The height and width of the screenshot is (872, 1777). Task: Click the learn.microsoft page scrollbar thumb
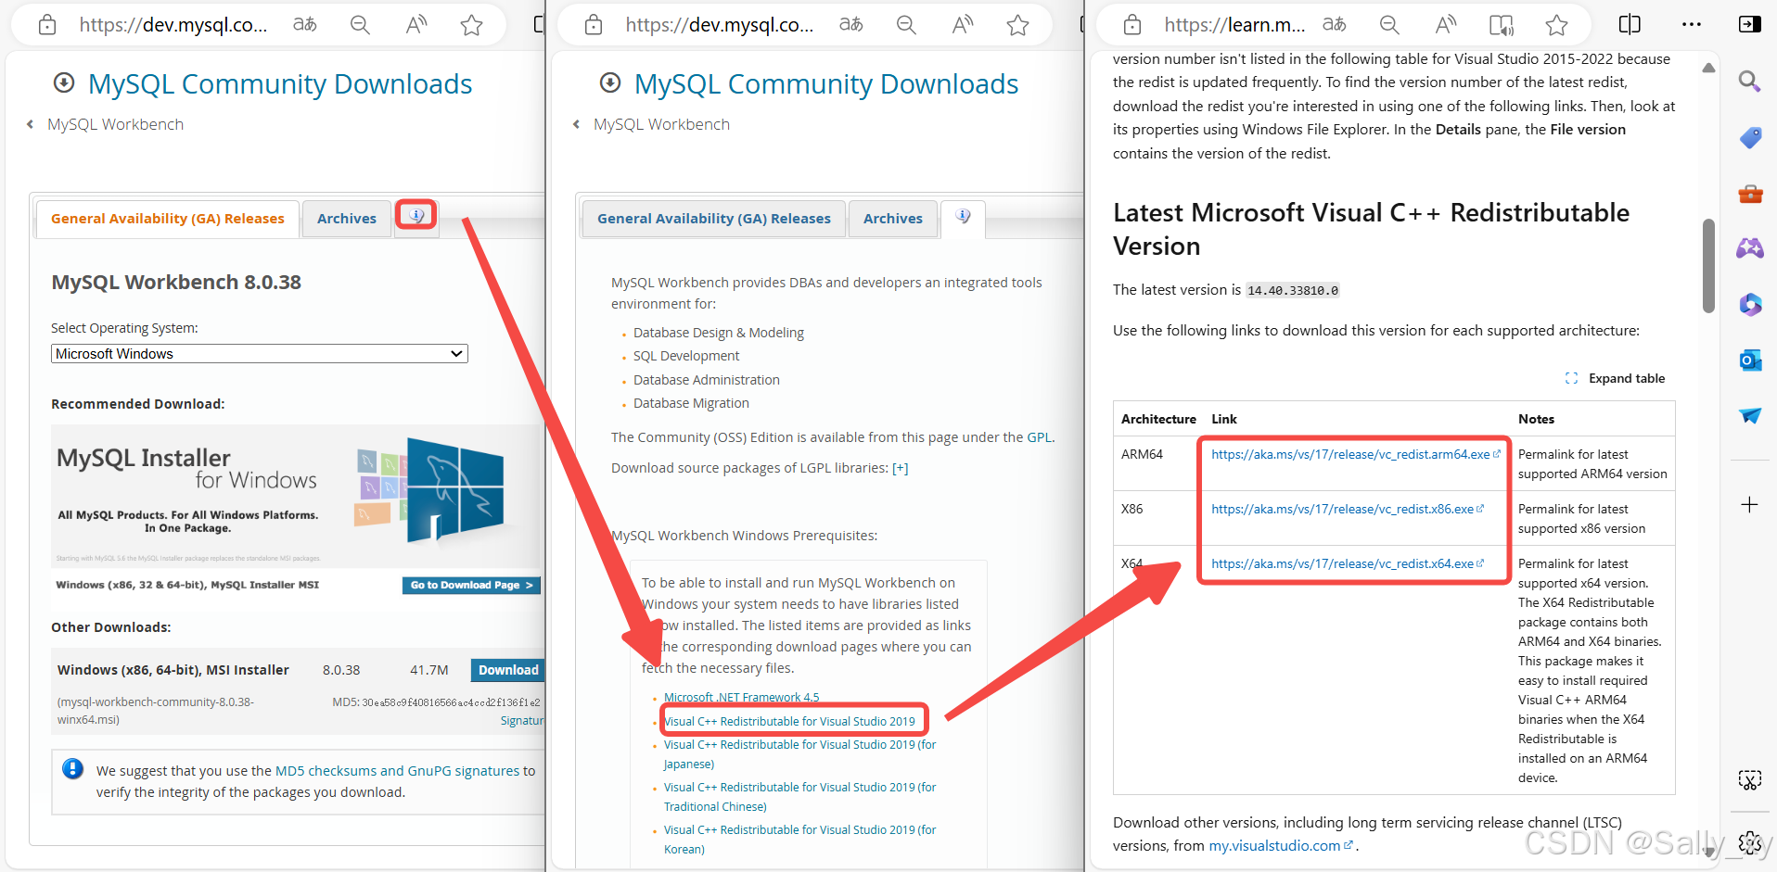[x=1708, y=266]
